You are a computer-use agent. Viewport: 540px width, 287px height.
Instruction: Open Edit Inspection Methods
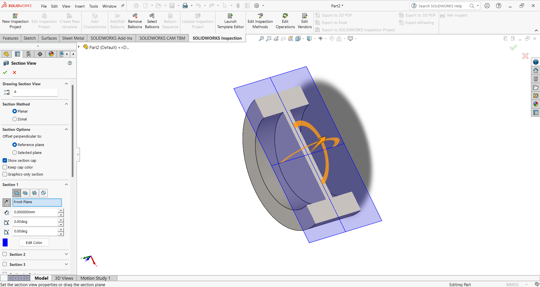[x=260, y=16]
